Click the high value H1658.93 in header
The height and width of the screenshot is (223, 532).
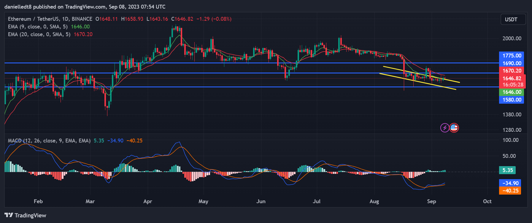[132, 19]
